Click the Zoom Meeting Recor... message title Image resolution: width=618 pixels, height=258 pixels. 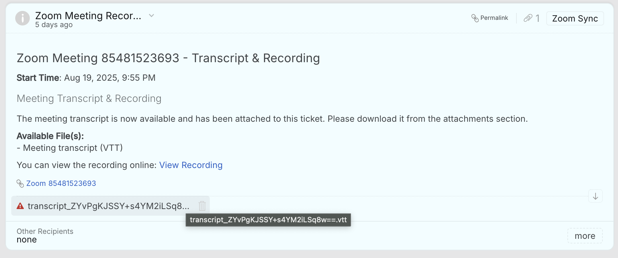pos(88,16)
